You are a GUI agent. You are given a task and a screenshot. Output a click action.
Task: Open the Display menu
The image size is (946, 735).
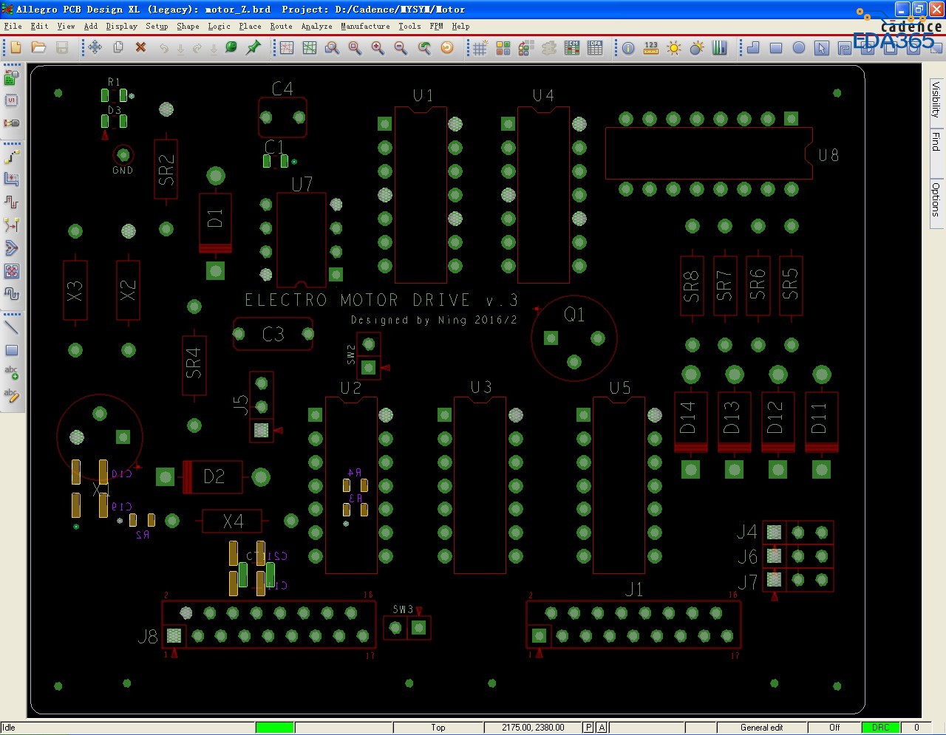tap(121, 26)
